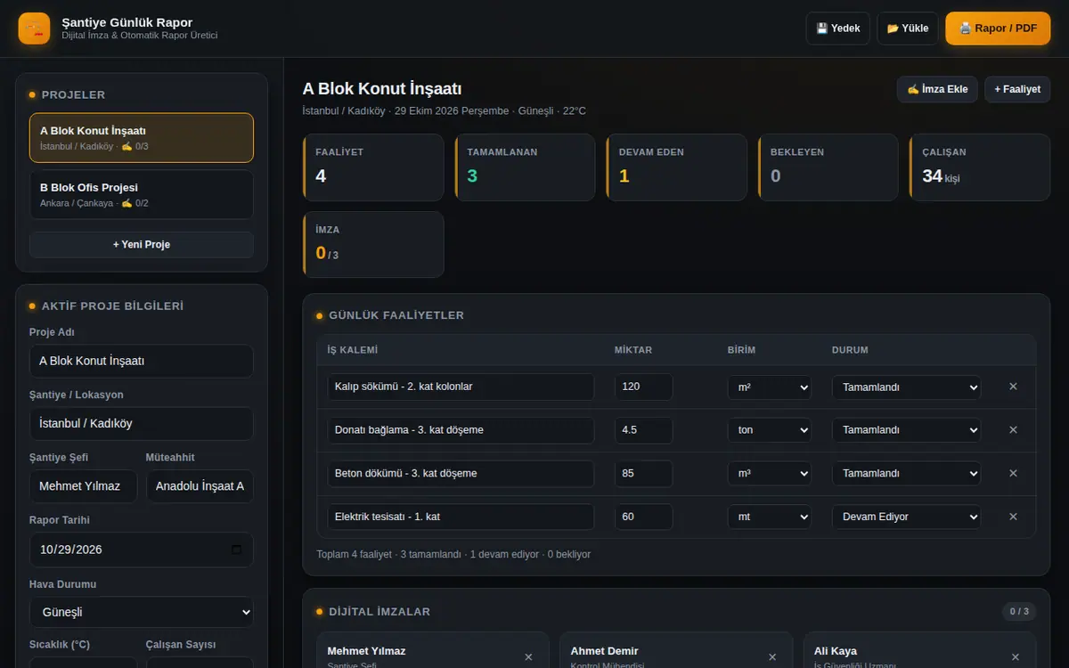Edit the Beton dökümü work item name
The height and width of the screenshot is (668, 1069).
point(461,474)
